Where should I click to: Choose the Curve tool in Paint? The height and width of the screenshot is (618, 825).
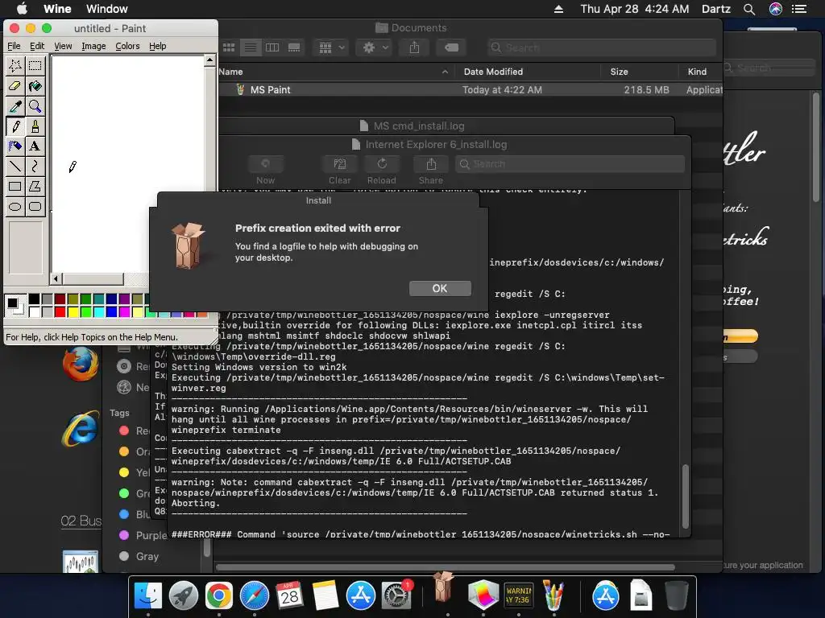click(35, 166)
